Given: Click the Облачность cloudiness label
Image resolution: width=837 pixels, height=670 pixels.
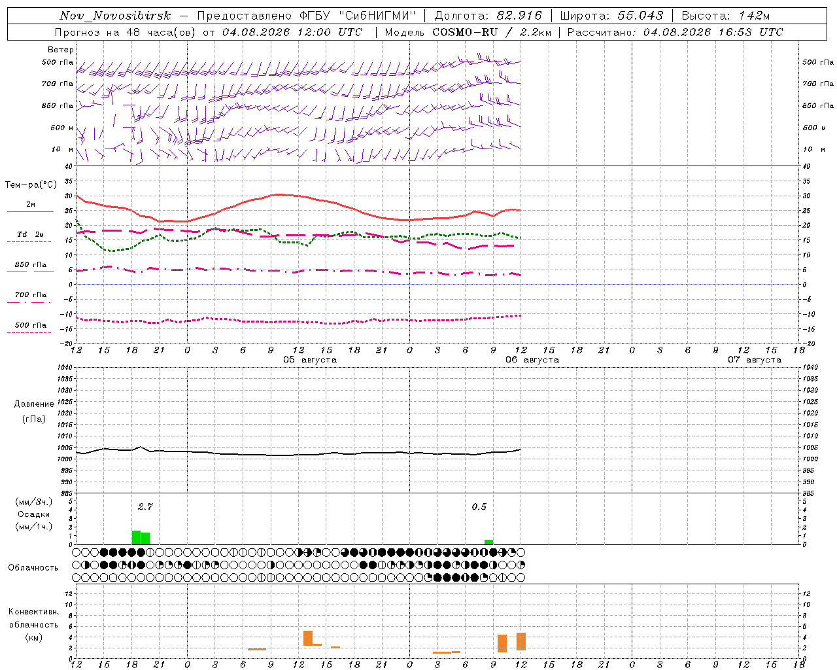Looking at the screenshot, I should pos(33,567).
